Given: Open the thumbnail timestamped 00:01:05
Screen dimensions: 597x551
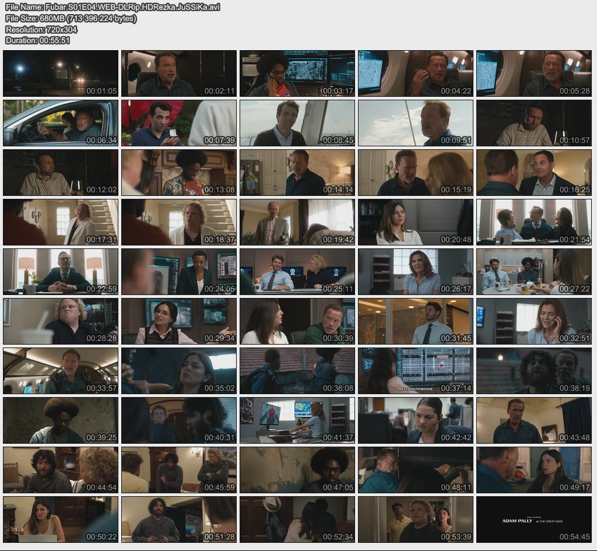Looking at the screenshot, I should (61, 73).
